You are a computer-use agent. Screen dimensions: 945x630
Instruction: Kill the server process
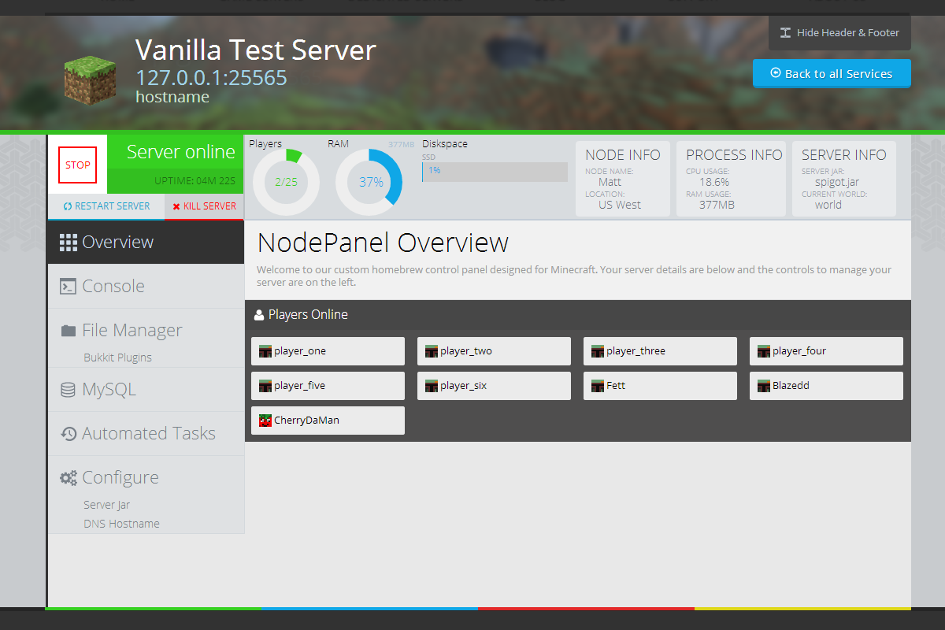pyautogui.click(x=204, y=206)
